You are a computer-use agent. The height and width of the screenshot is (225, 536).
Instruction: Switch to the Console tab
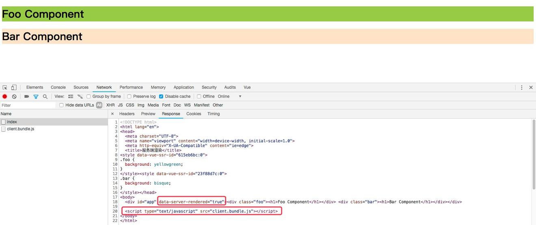58,88
